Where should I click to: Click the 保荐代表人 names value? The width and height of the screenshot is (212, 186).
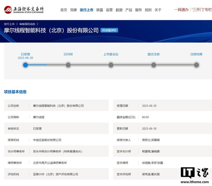coord(151,140)
